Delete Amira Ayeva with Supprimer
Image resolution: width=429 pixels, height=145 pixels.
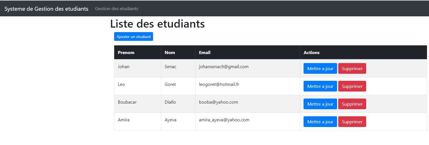[352, 122]
